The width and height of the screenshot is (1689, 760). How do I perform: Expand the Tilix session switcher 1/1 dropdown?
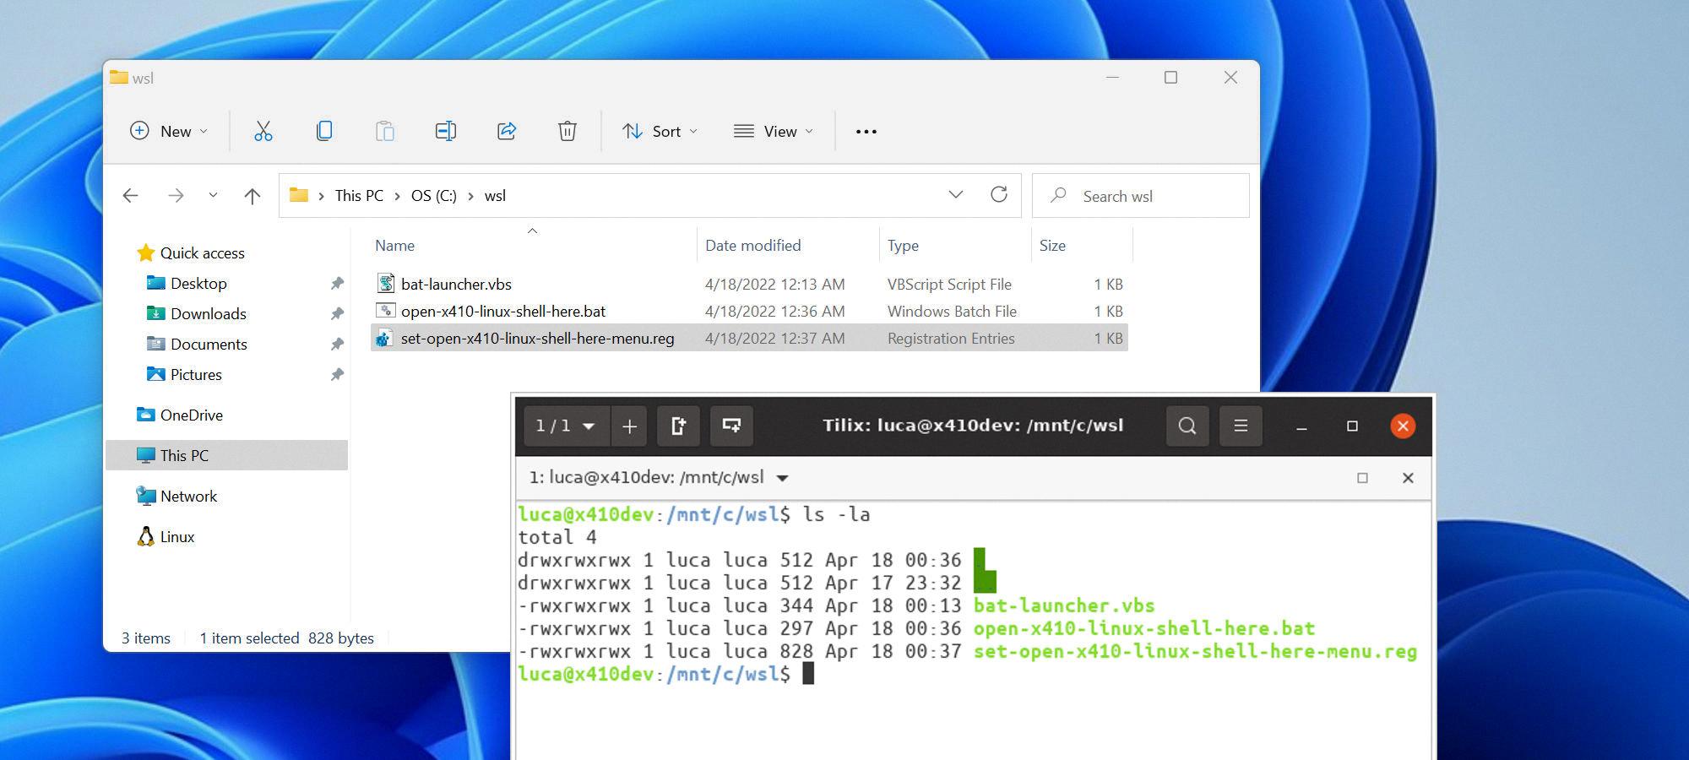pos(565,426)
